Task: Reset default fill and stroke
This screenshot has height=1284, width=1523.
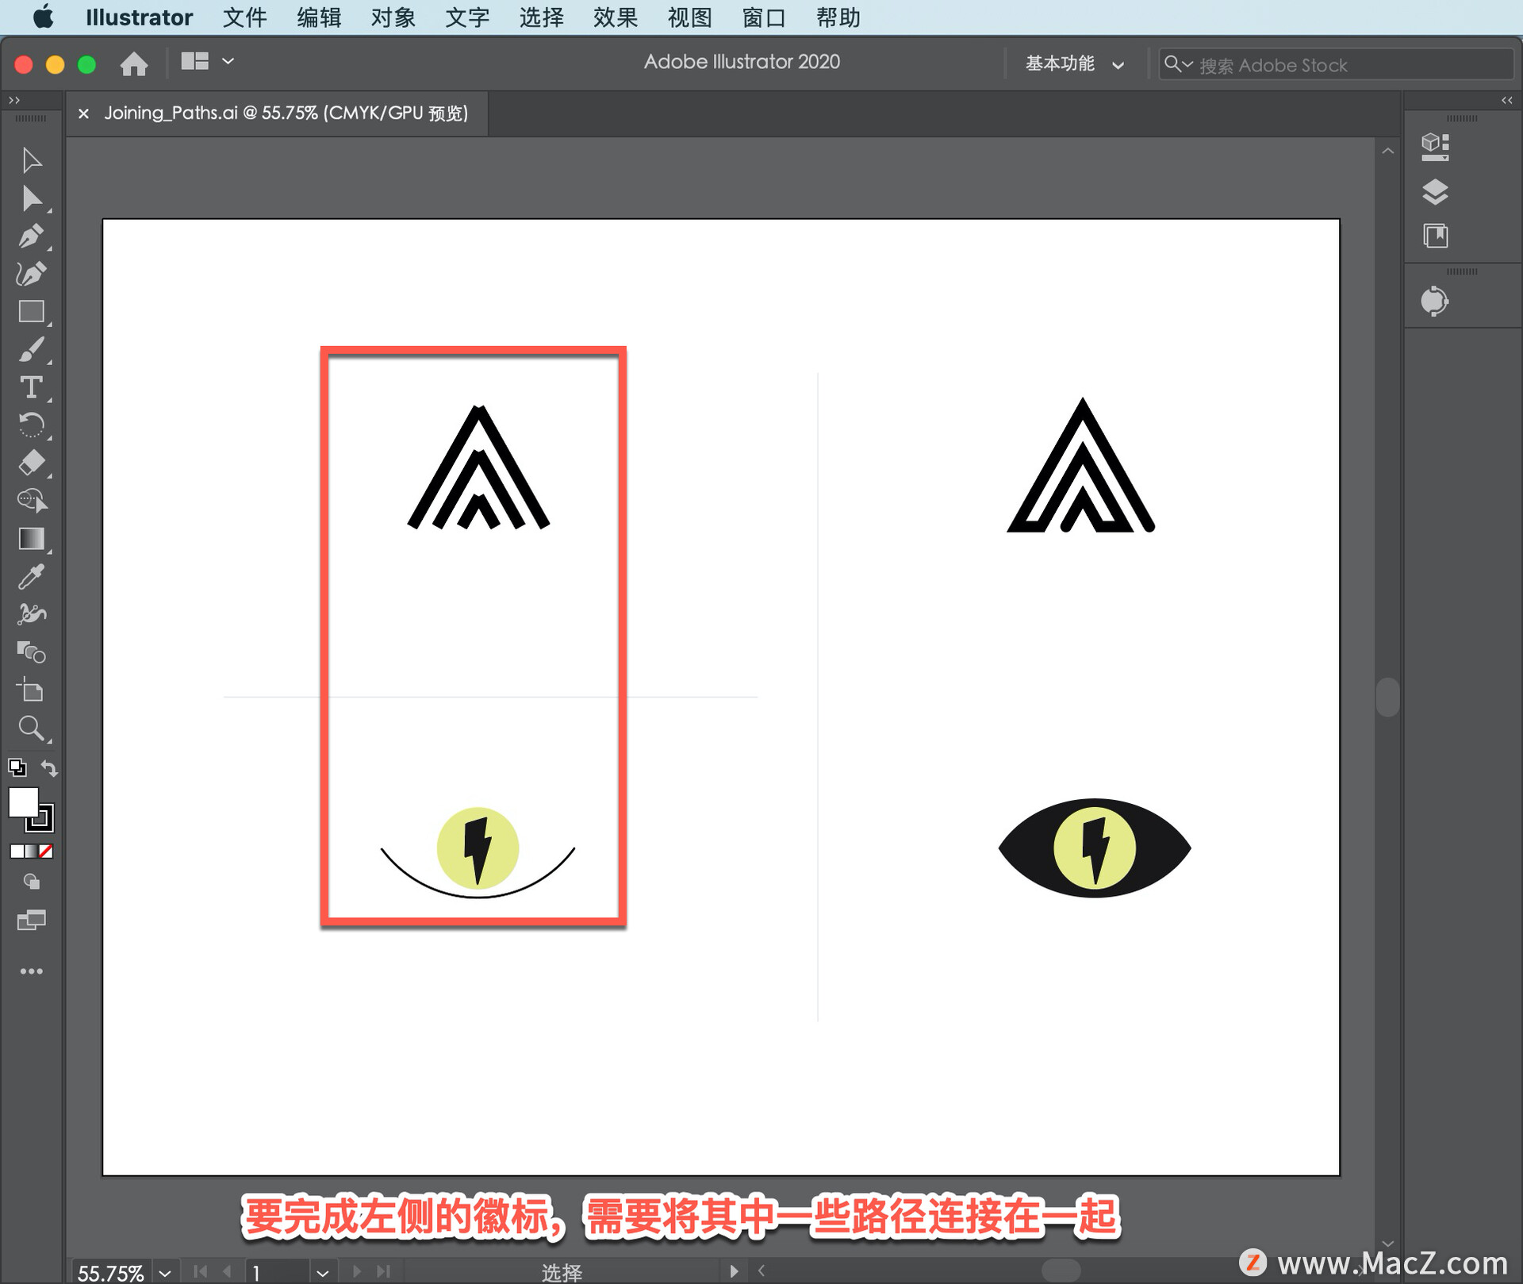Action: pos(17,767)
